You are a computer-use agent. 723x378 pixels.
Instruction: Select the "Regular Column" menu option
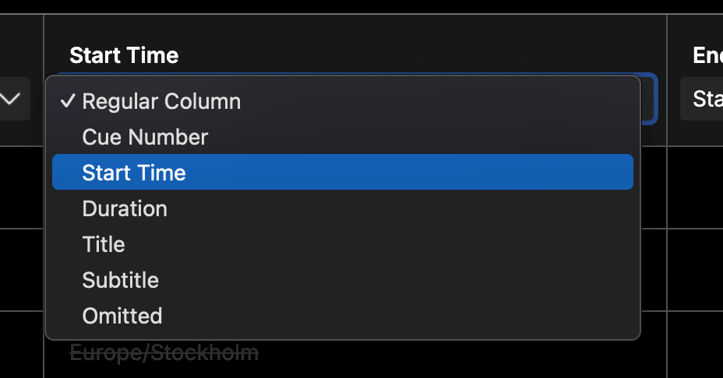coord(161,101)
